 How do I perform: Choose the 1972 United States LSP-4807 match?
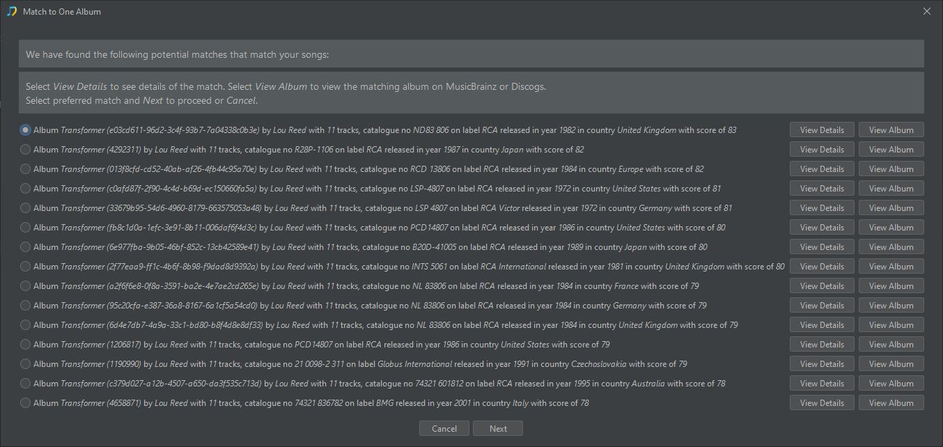[x=26, y=189]
